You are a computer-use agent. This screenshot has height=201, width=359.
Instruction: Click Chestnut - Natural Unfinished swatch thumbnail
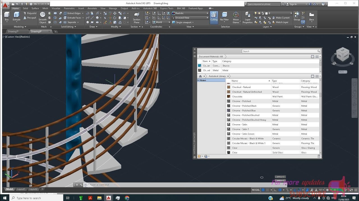click(x=229, y=92)
